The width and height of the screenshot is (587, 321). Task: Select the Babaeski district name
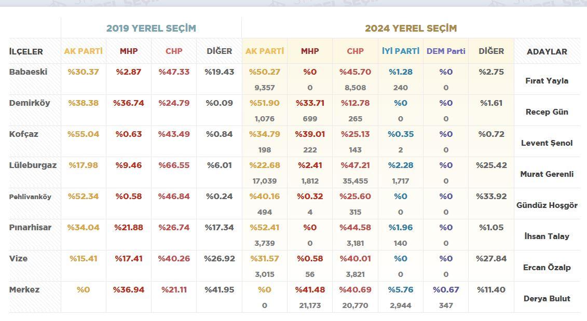(x=28, y=72)
